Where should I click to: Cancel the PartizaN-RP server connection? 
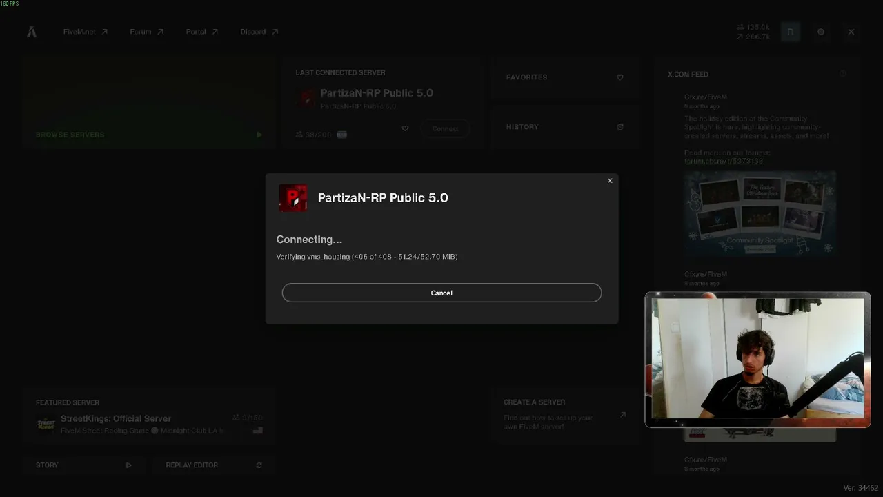click(x=441, y=293)
